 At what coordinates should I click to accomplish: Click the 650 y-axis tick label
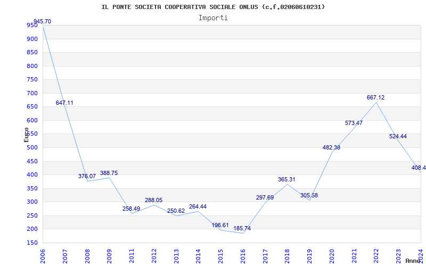coord(32,107)
